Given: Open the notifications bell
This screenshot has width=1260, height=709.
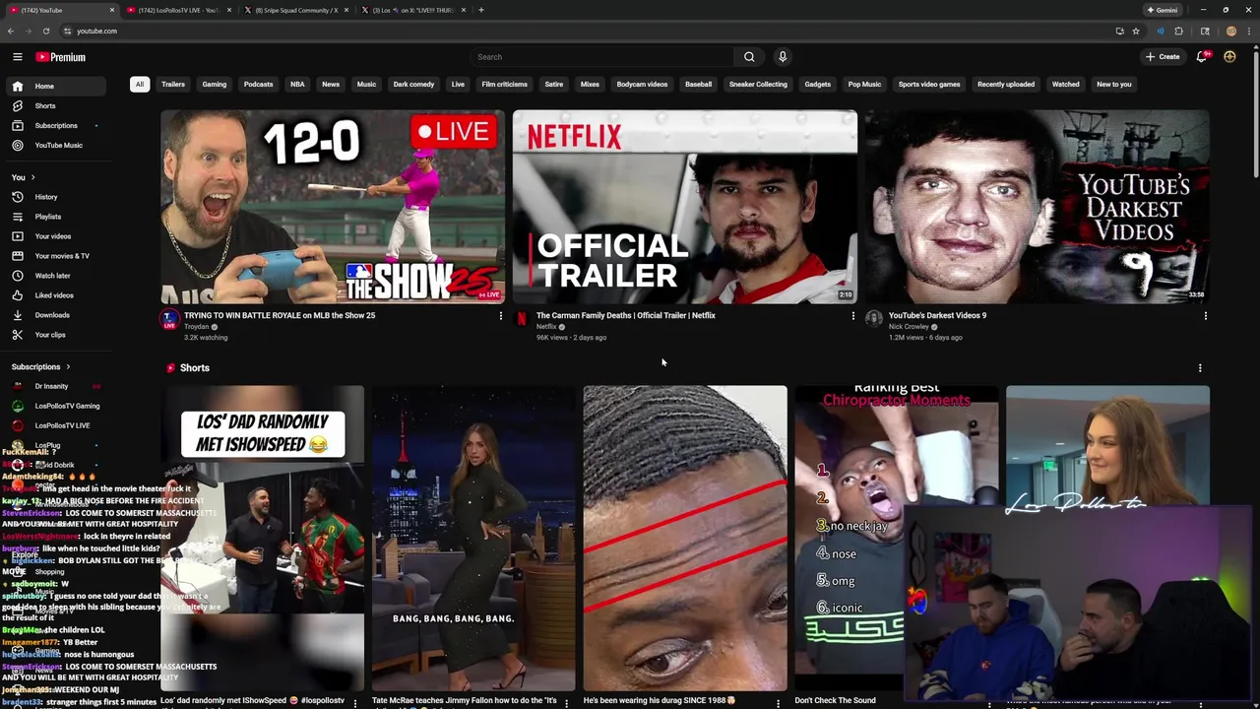Looking at the screenshot, I should tap(1201, 57).
